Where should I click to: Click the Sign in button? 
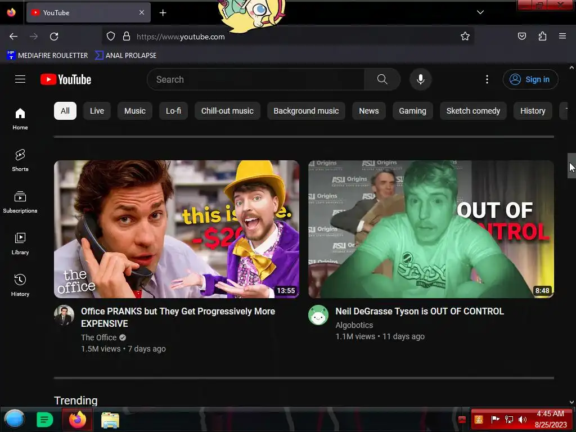530,79
